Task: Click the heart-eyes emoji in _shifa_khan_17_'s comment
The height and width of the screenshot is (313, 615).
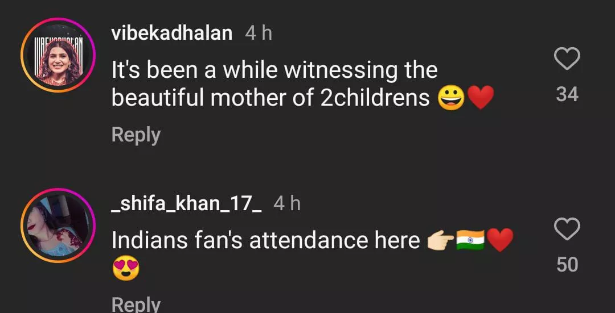Action: [x=126, y=268]
